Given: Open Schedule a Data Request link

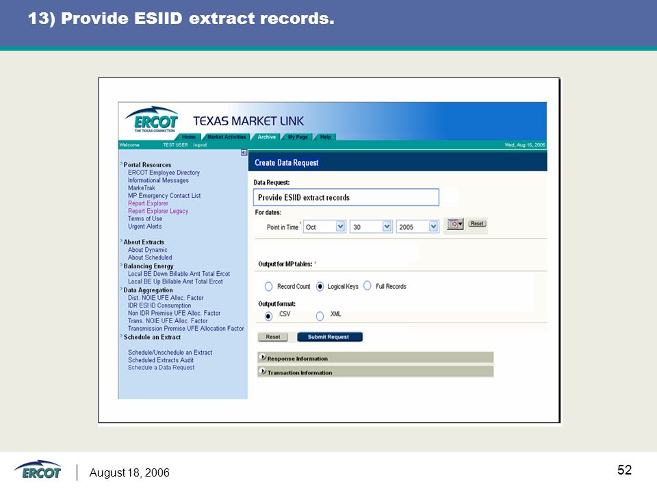Looking at the screenshot, I should click(x=162, y=368).
